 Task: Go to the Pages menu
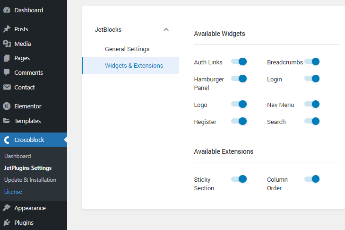[34, 58]
